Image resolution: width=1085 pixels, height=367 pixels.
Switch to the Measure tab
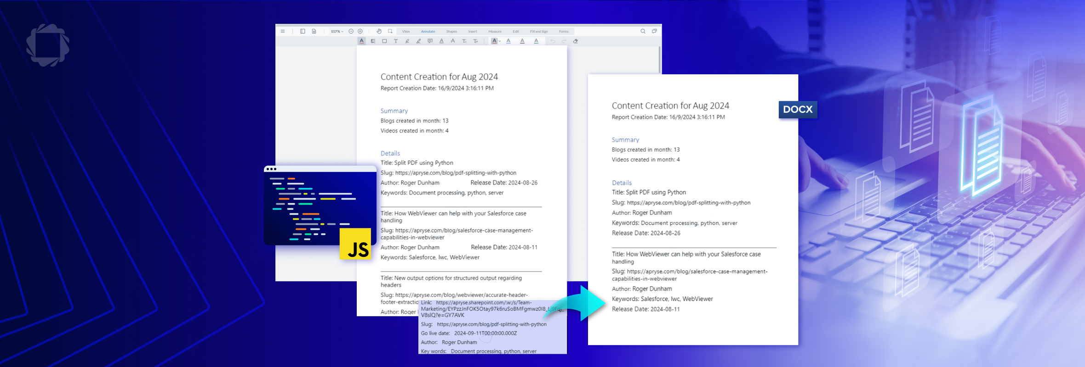pos(495,32)
